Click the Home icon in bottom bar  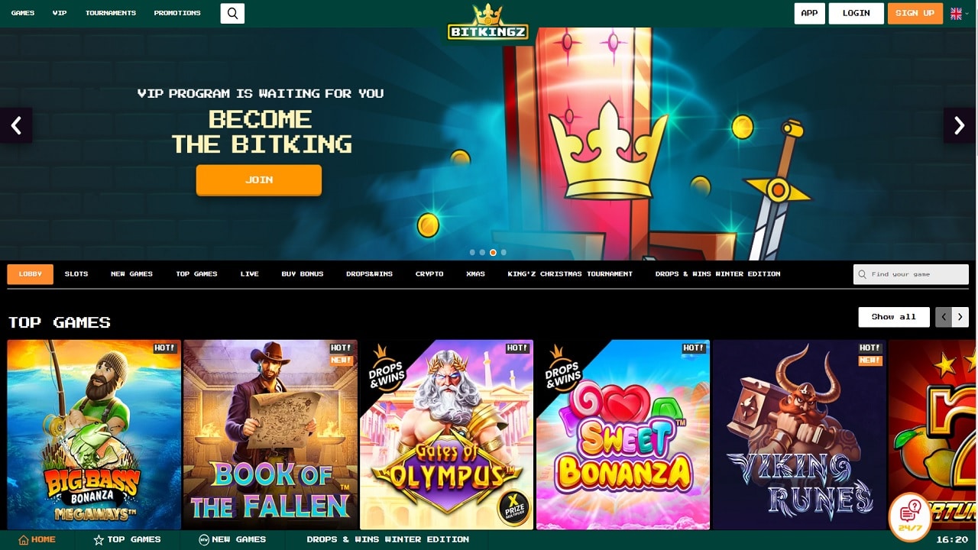pyautogui.click(x=24, y=540)
